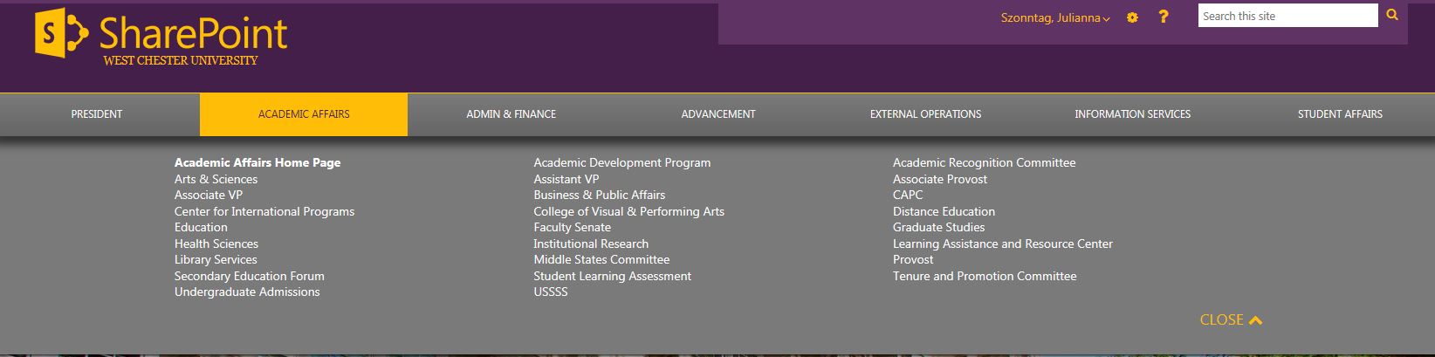
Task: Open the President menu tab
Action: 97,114
